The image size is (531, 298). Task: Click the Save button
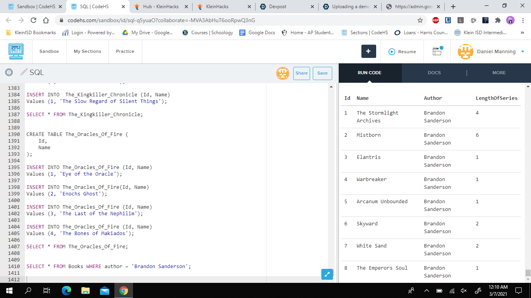[x=322, y=73]
